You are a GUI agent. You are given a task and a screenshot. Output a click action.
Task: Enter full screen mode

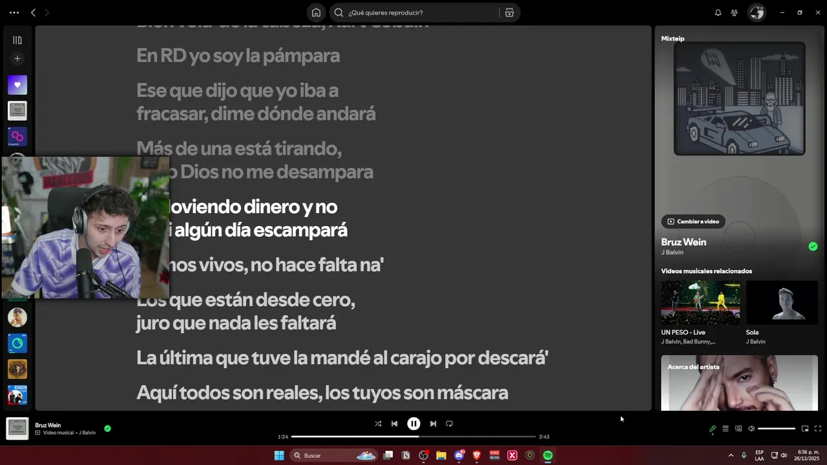(818, 428)
